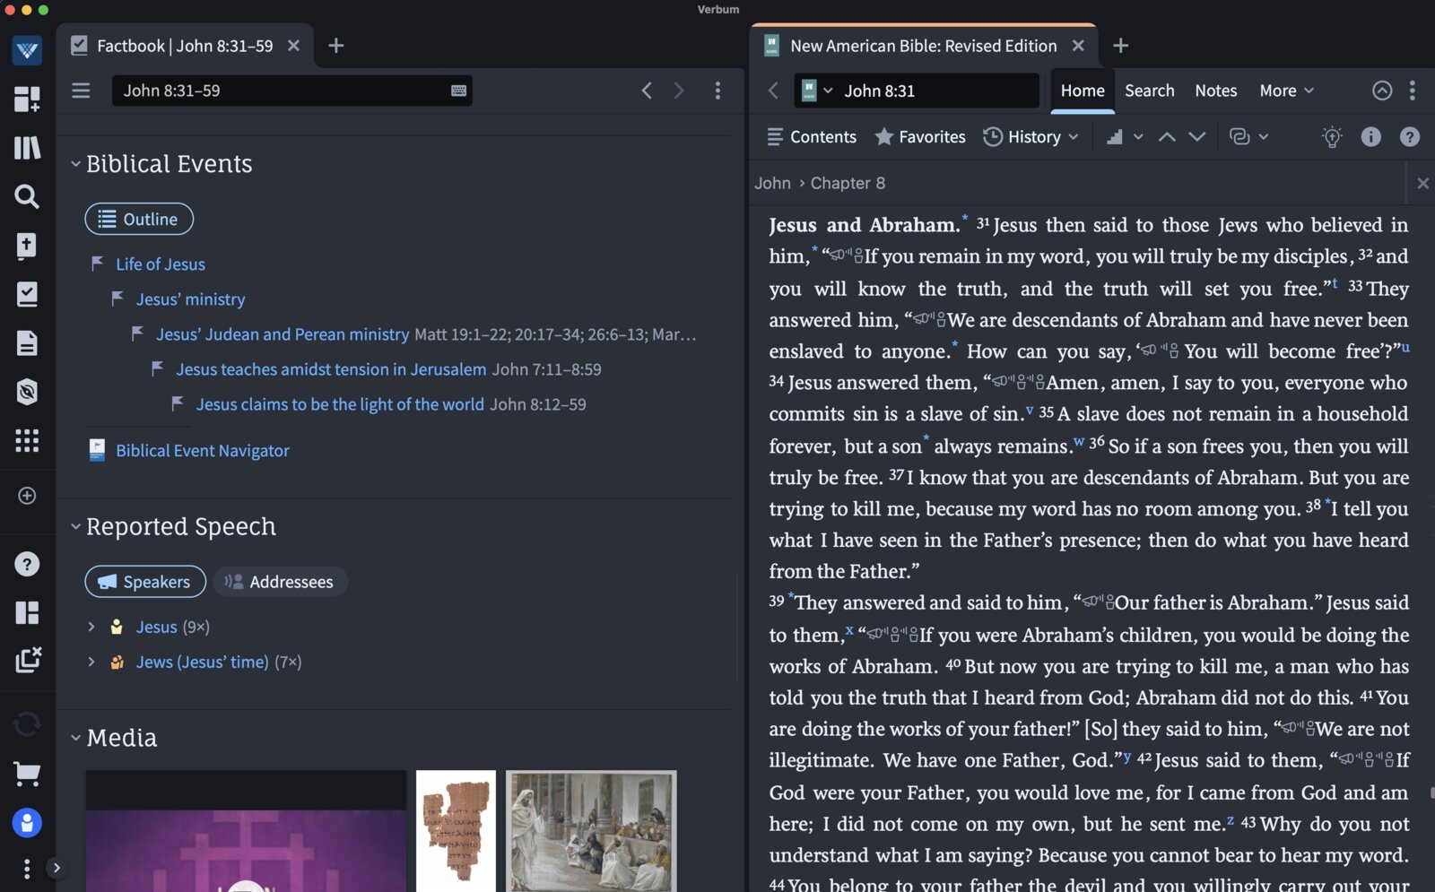Open the store cart icon
The image size is (1435, 892).
[x=27, y=774]
